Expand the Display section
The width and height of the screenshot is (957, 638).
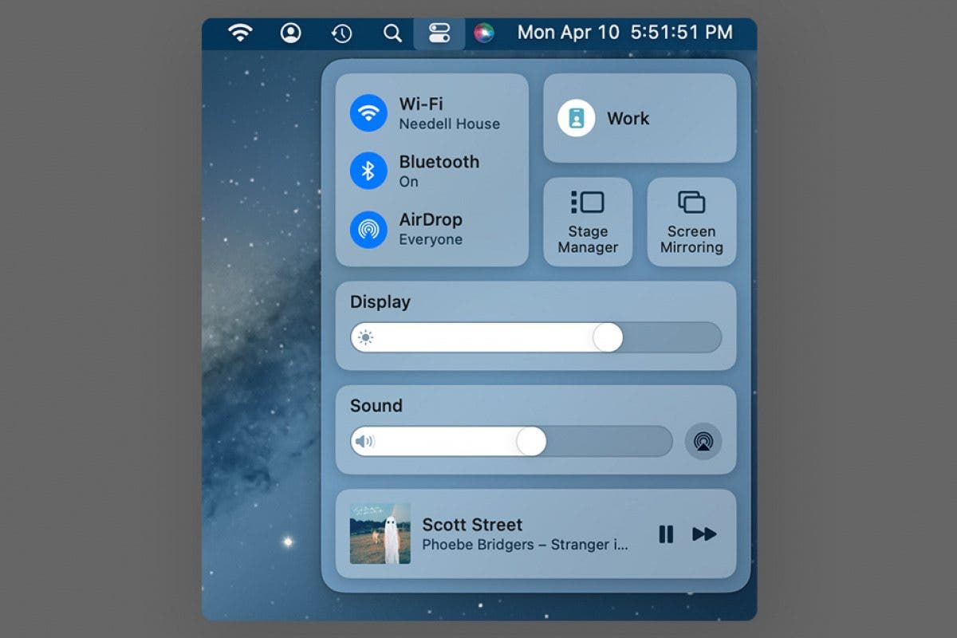pyautogui.click(x=380, y=302)
